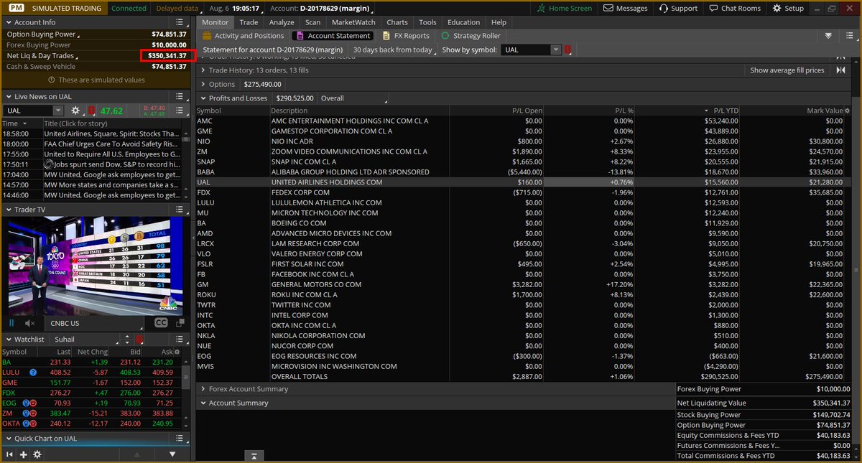Collapse the Account Summary section
This screenshot has height=463, width=862.
click(203, 403)
